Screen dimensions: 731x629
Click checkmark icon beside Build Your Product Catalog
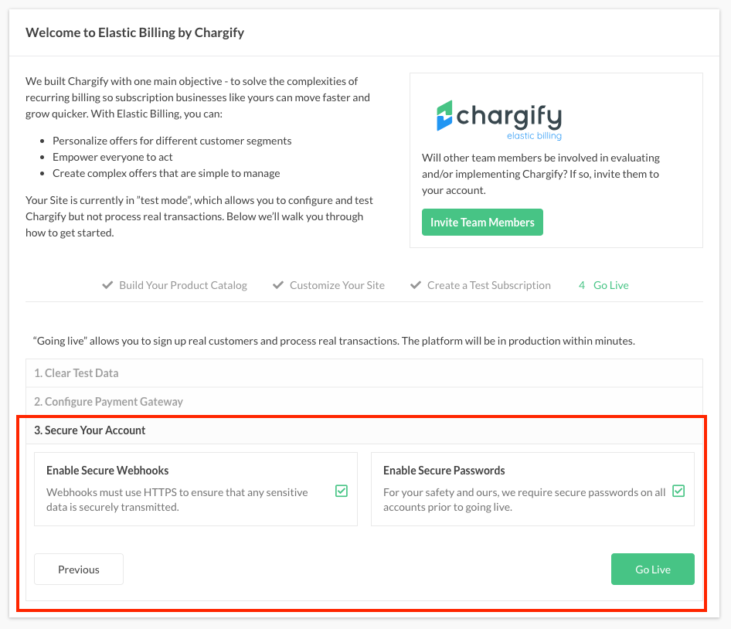point(108,285)
